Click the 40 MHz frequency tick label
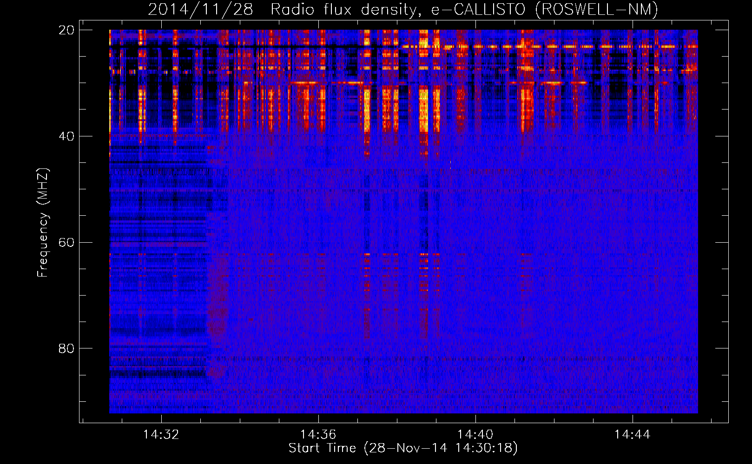This screenshot has height=464, width=752. click(66, 136)
